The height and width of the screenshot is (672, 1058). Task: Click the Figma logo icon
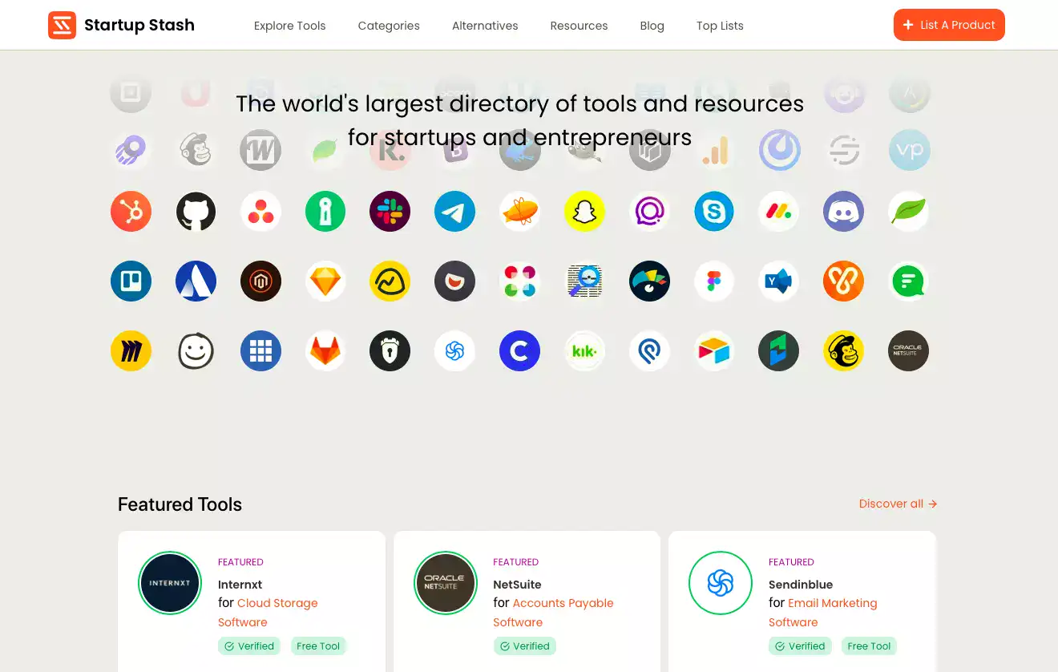pyautogui.click(x=713, y=281)
